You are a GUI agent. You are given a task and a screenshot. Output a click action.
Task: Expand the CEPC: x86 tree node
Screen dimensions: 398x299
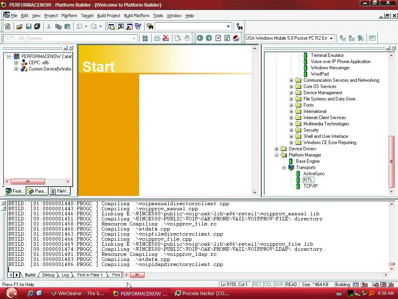[x=16, y=63]
